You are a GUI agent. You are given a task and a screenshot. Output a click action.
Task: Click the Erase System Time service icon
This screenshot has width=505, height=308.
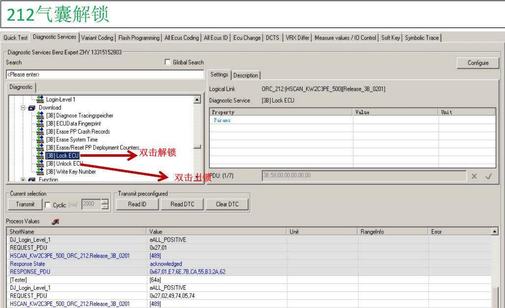41,140
